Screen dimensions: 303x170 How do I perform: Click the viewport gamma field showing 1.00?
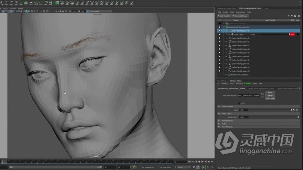pos(83,11)
